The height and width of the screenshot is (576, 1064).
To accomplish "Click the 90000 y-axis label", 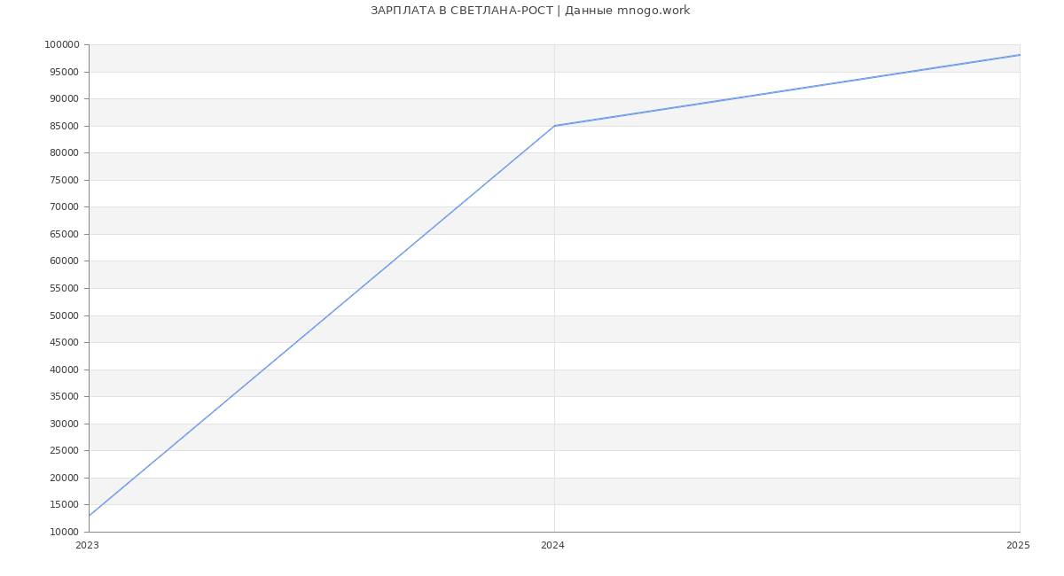I will pos(64,99).
